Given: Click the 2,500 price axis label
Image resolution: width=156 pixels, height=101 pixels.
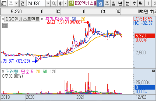Looking at the screenshot, I should coord(141,52).
